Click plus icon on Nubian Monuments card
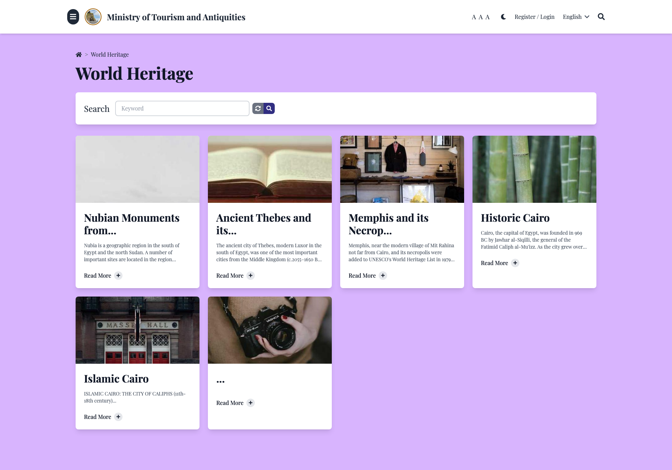672x470 pixels. tap(118, 276)
